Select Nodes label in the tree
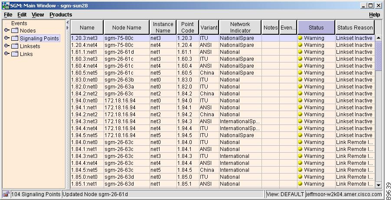The height and width of the screenshot is (200, 392). click(28, 30)
